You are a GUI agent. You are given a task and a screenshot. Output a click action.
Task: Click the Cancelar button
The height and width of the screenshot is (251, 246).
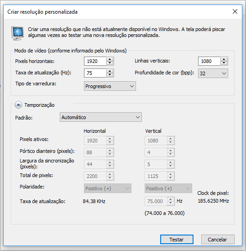pyautogui.click(x=218, y=240)
